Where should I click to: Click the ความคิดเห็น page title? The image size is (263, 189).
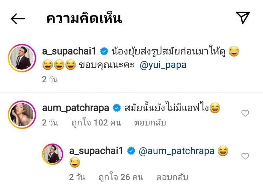(84, 19)
